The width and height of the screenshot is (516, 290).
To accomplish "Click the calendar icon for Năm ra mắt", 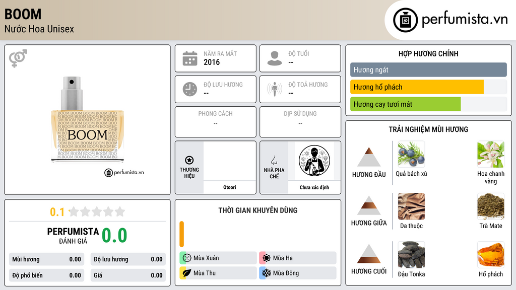I will (190, 58).
